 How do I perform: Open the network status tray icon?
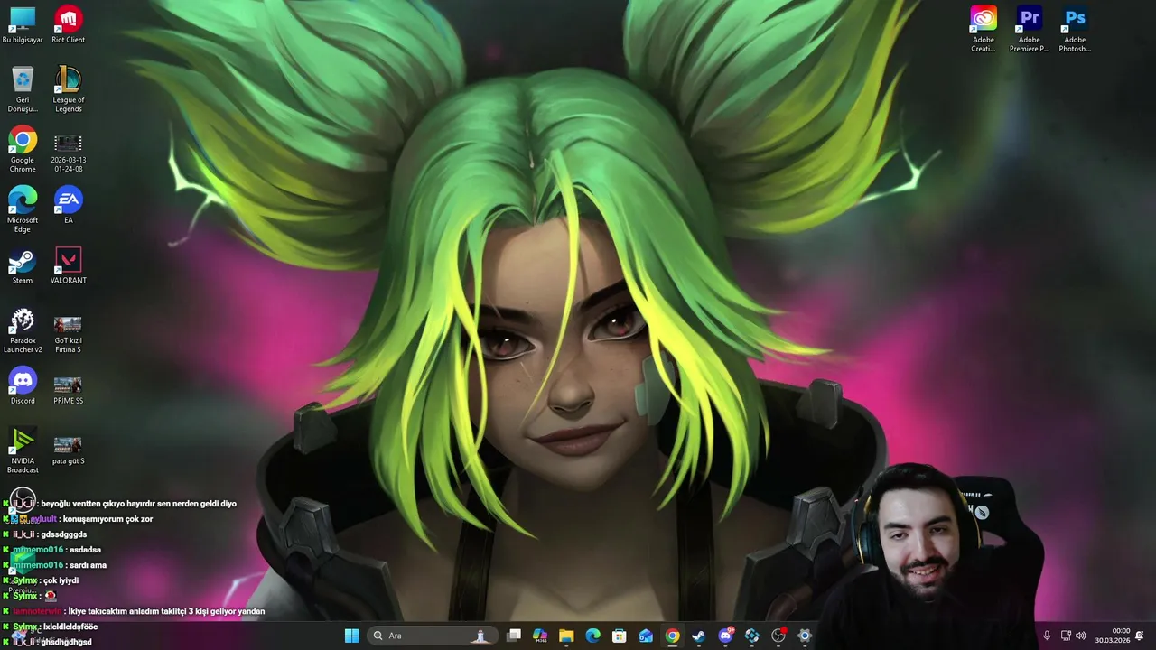tap(1066, 636)
